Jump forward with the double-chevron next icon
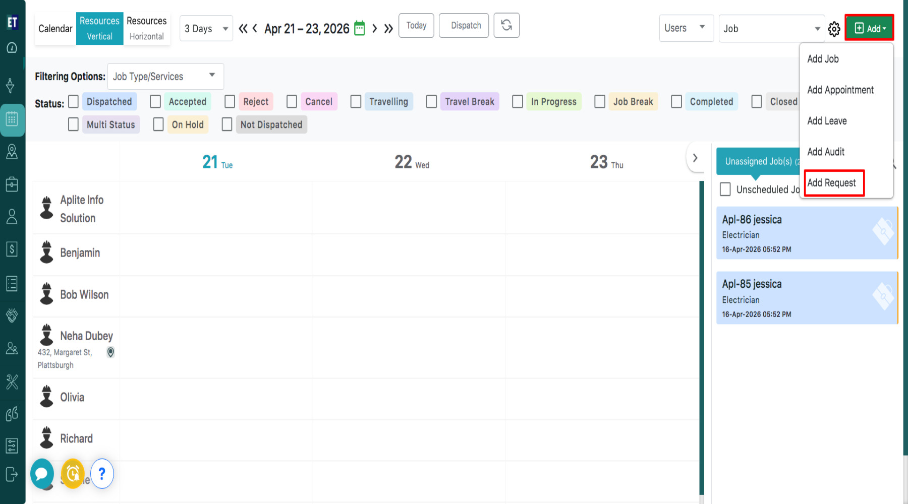The width and height of the screenshot is (908, 504). click(388, 29)
